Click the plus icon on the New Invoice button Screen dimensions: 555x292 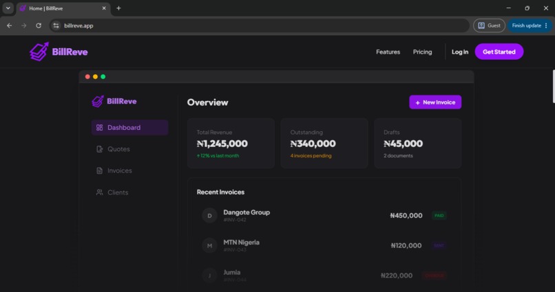click(418, 102)
